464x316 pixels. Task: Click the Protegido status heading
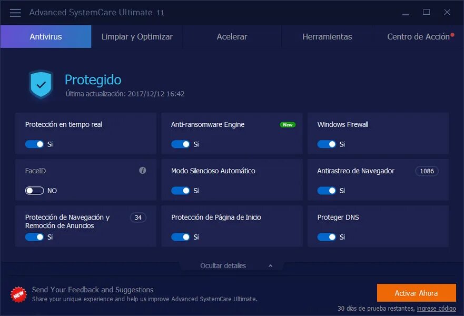93,80
